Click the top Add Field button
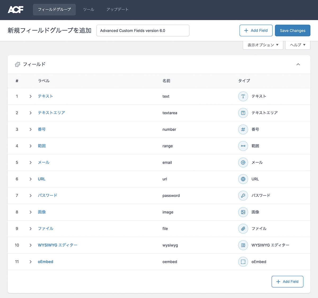The image size is (318, 298). (256, 30)
